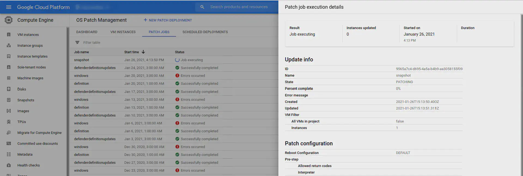Switch to the VM Instances tab
Image resolution: width=523 pixels, height=176 pixels.
pyautogui.click(x=123, y=32)
